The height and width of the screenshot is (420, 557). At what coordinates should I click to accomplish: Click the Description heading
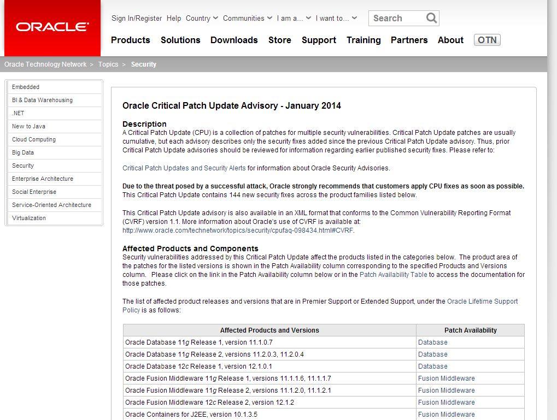coord(144,125)
